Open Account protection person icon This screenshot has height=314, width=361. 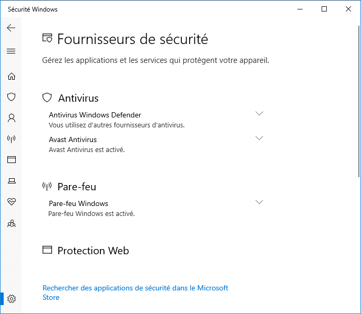tap(11, 118)
